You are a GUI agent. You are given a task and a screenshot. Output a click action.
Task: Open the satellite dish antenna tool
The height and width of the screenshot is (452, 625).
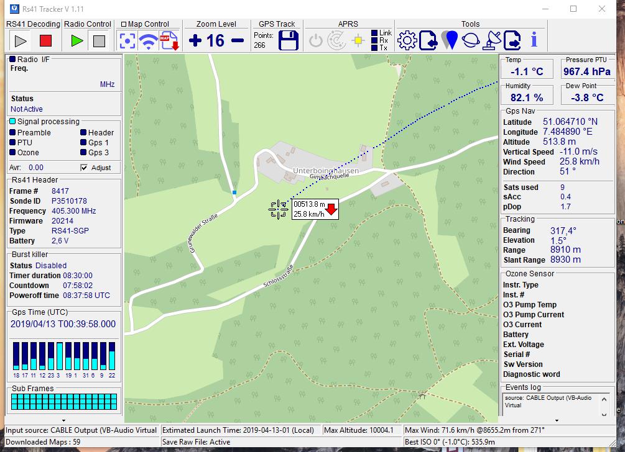pyautogui.click(x=492, y=41)
